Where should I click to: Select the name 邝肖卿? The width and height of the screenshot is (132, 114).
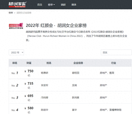[x=45, y=98]
